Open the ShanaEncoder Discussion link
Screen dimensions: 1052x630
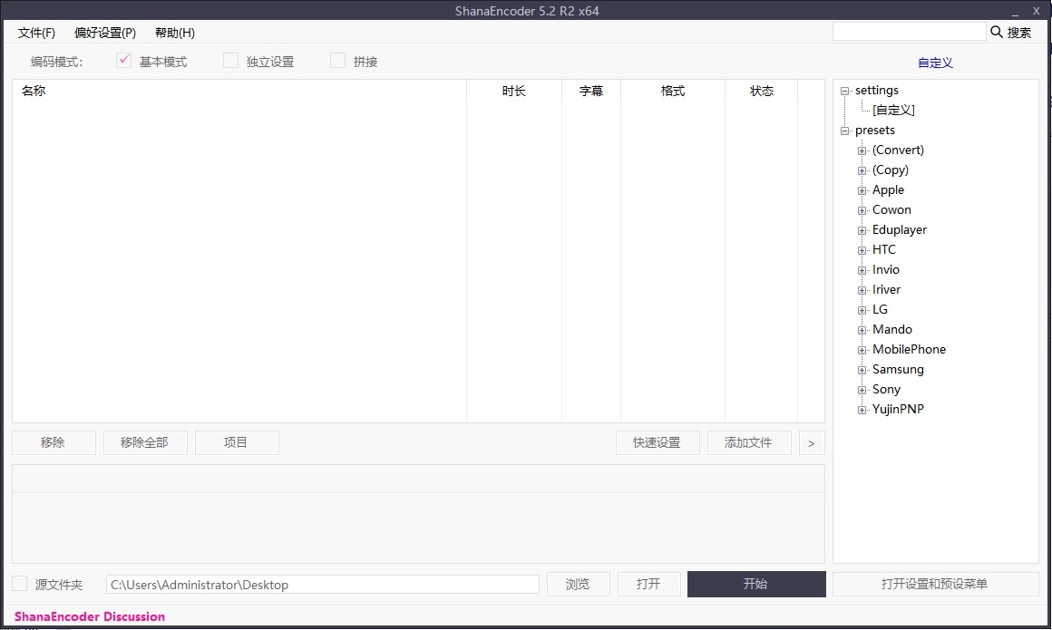click(89, 616)
